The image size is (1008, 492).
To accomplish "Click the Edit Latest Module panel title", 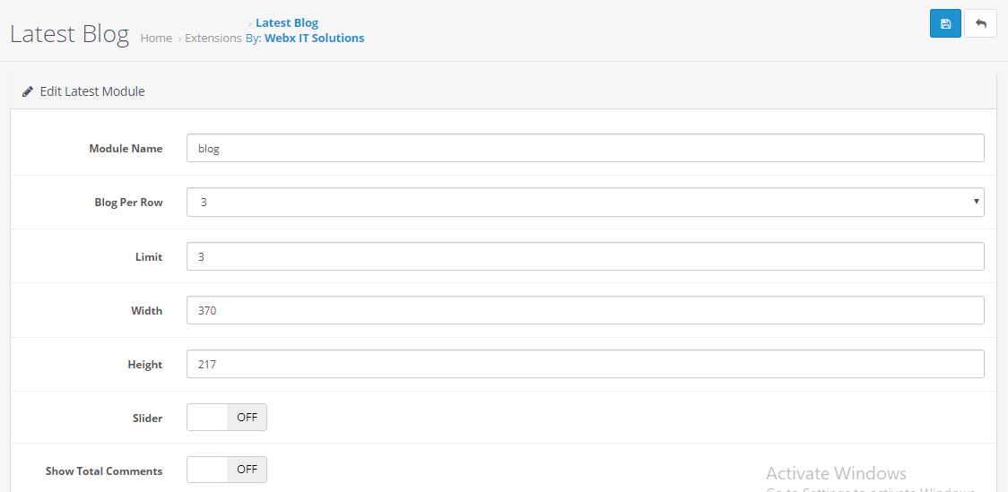I will (x=91, y=91).
